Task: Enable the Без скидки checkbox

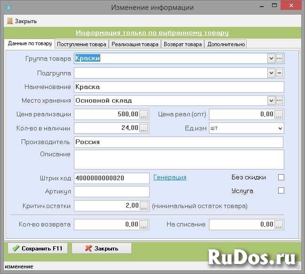Action: pyautogui.click(x=281, y=177)
